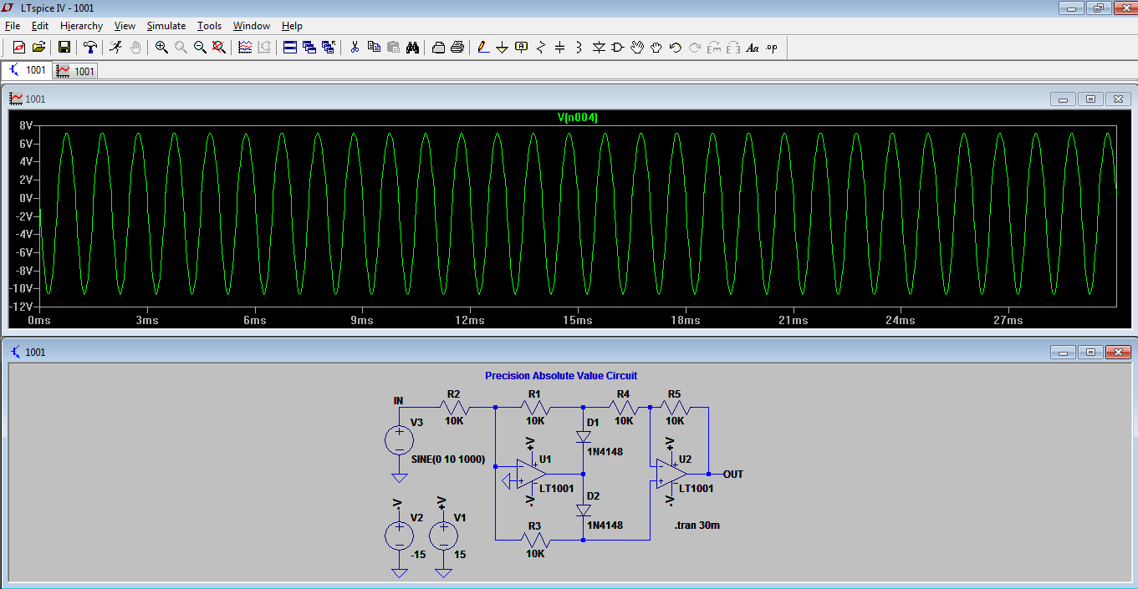Viewport: 1138px width, 589px height.
Task: Open the Simulate menu
Action: click(166, 26)
